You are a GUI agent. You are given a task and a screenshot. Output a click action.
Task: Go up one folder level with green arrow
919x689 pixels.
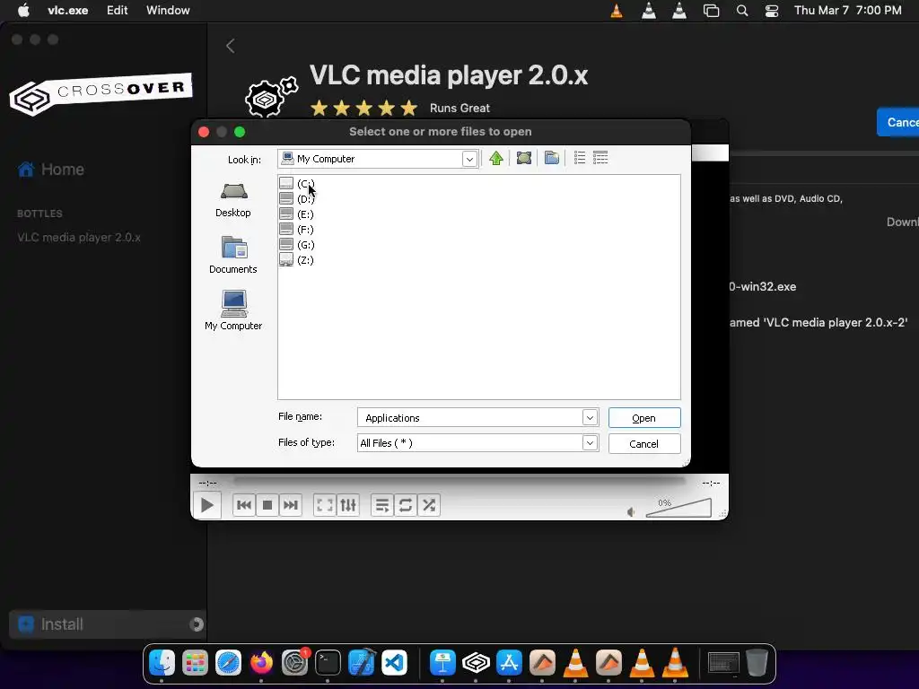tap(495, 158)
